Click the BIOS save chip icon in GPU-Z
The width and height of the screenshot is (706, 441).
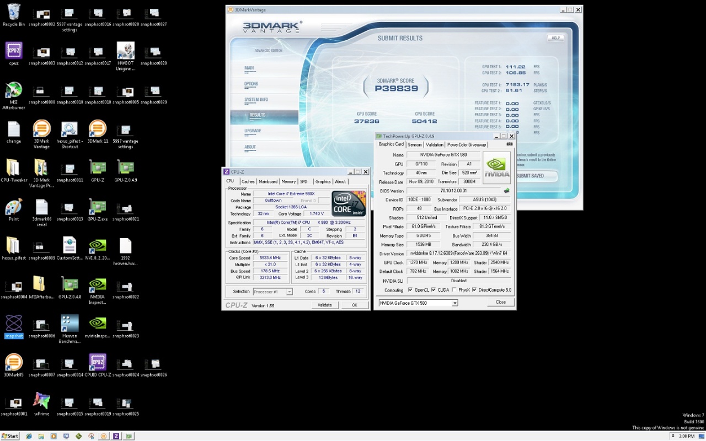[x=506, y=191]
